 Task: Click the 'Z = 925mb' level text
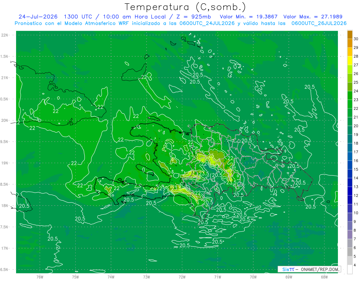(x=193, y=17)
